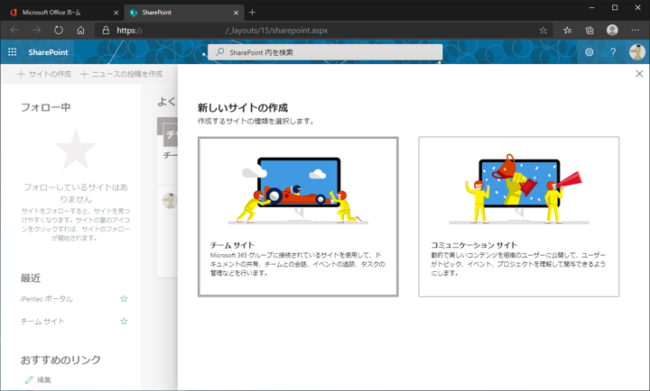Click the address bar URL field
This screenshot has height=391, width=650.
323,31
